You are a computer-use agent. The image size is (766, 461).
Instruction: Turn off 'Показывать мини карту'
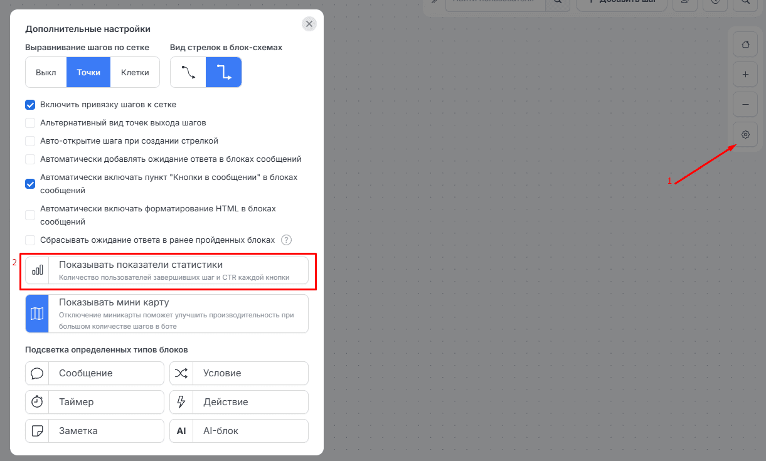167,314
